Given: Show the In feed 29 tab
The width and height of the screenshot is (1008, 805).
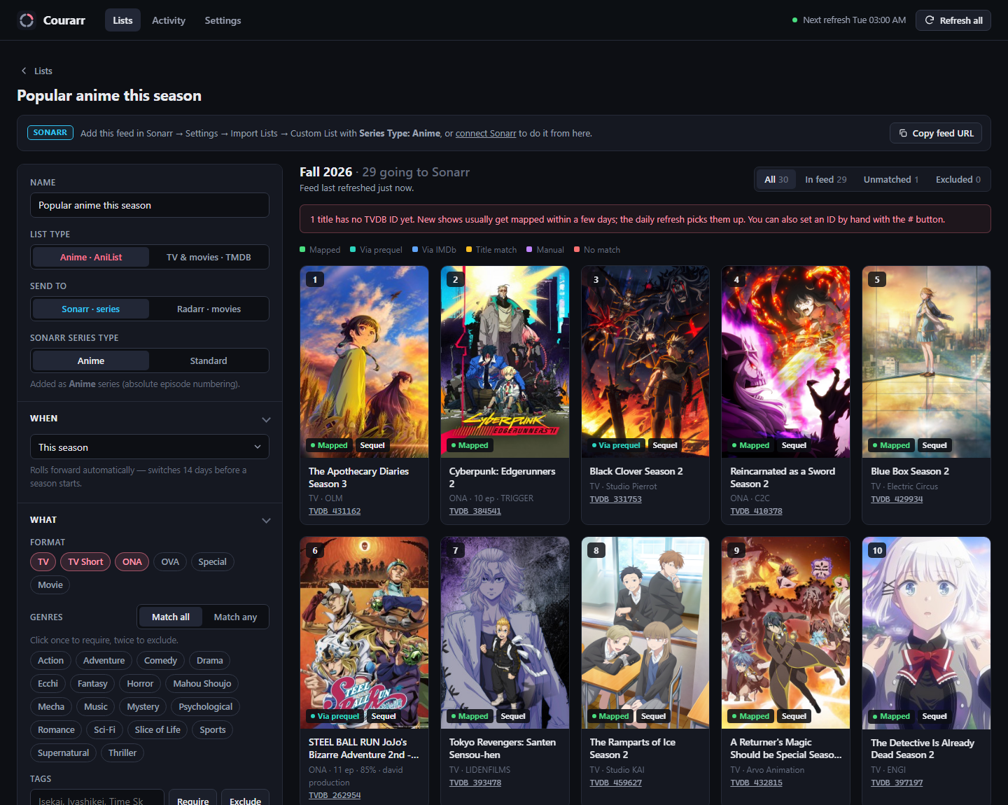Looking at the screenshot, I should (826, 179).
